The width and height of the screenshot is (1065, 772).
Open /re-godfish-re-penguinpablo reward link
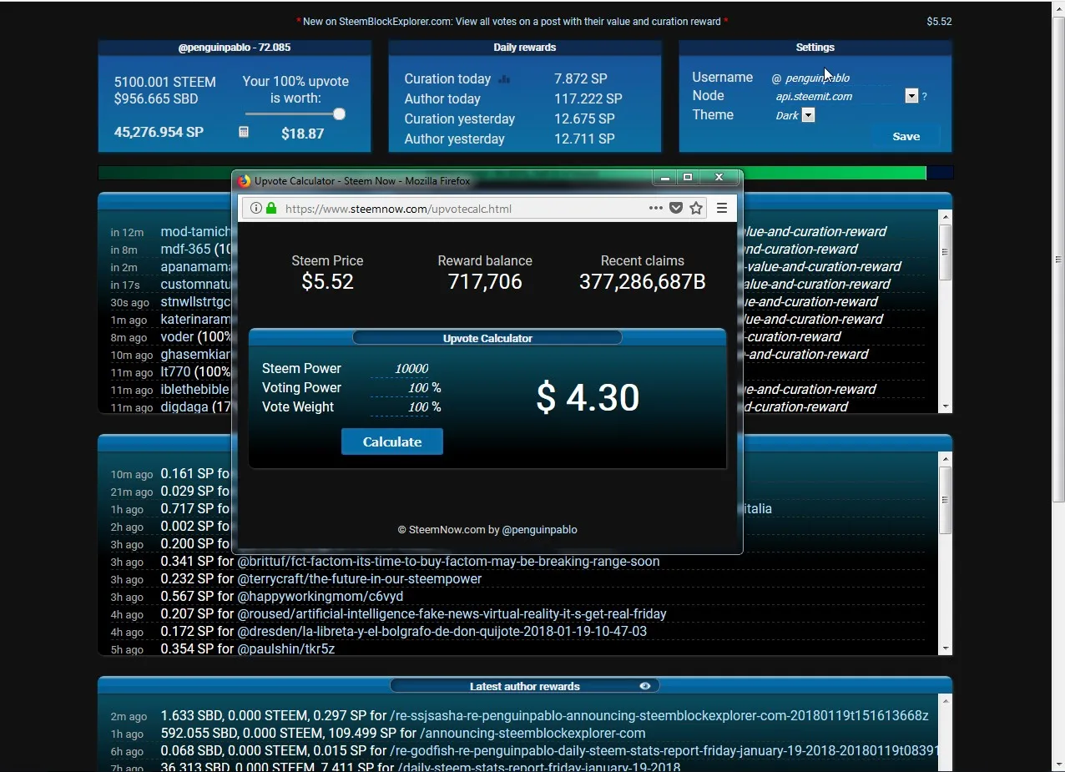pos(664,751)
